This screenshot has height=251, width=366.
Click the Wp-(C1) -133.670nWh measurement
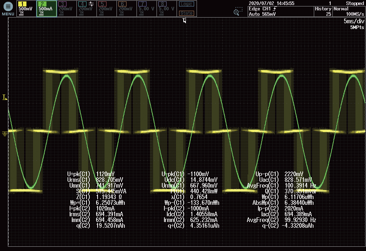click(x=192, y=203)
